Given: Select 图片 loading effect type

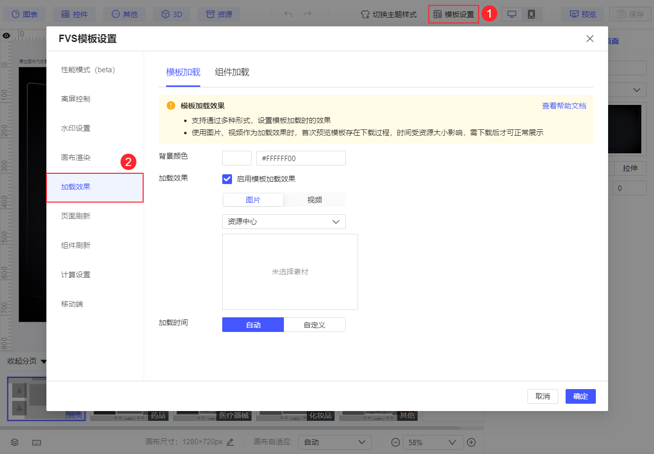Looking at the screenshot, I should pyautogui.click(x=253, y=200).
